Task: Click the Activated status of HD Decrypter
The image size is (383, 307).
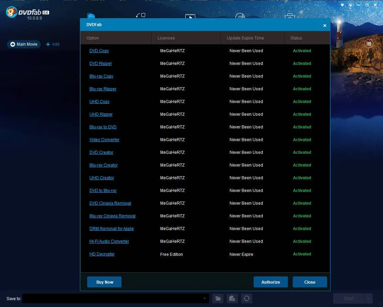Action: pyautogui.click(x=302, y=254)
